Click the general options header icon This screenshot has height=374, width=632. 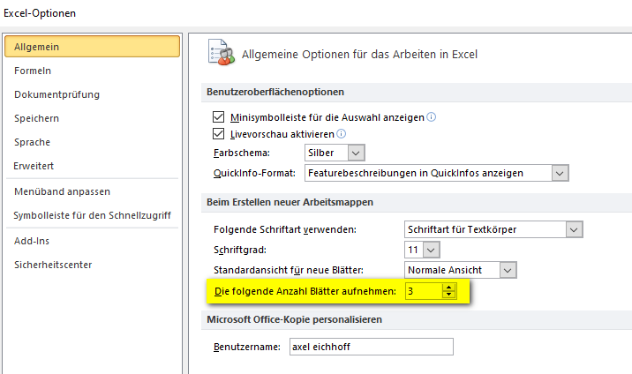tap(222, 52)
